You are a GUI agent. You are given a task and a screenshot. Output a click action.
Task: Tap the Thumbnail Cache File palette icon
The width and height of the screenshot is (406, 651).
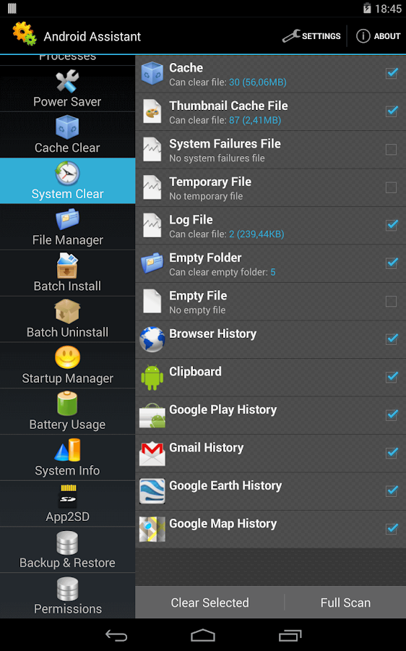coord(152,111)
